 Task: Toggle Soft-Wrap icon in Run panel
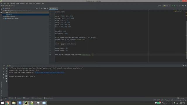(x=6, y=73)
